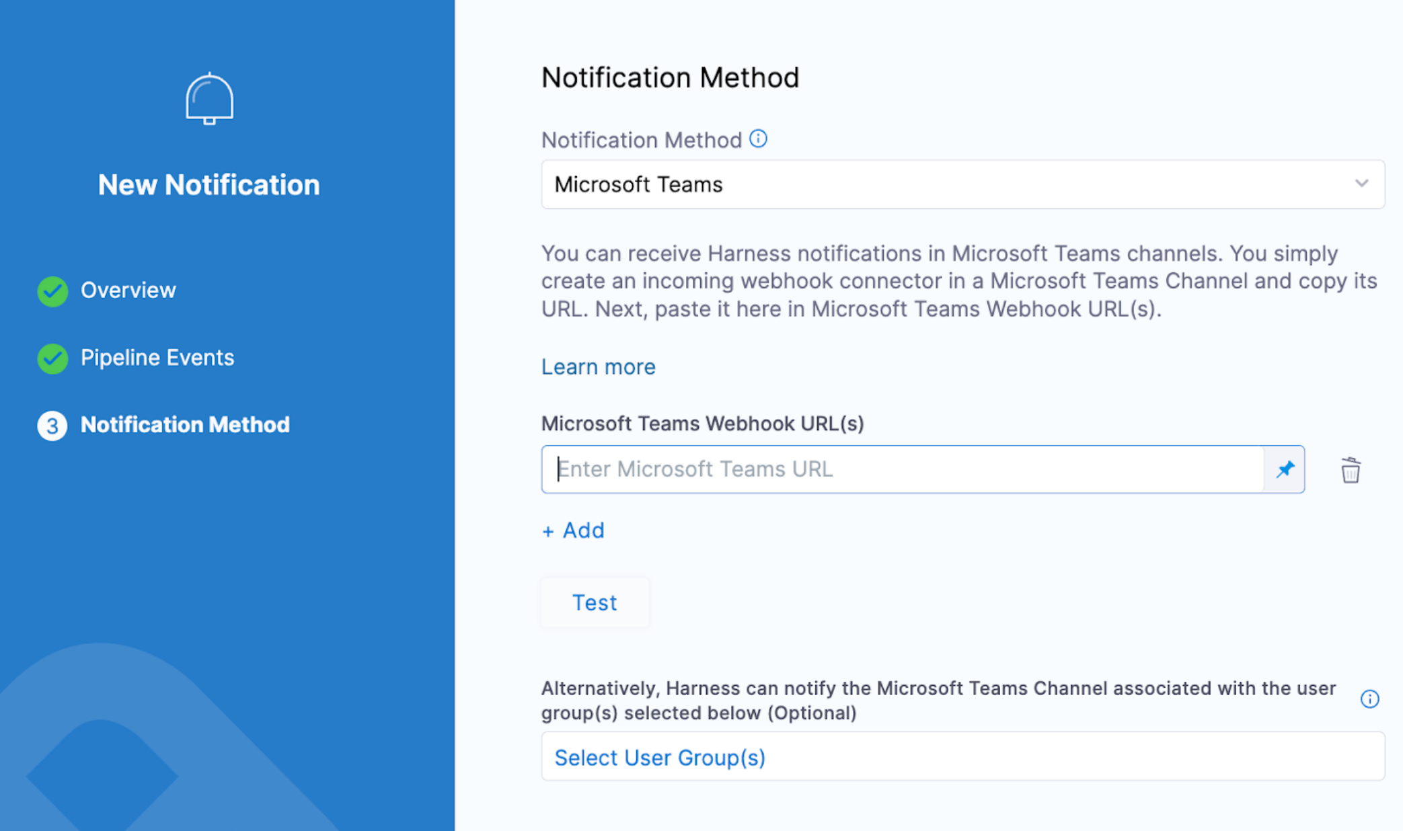Go to the Overview step
1403x831 pixels.
[128, 290]
